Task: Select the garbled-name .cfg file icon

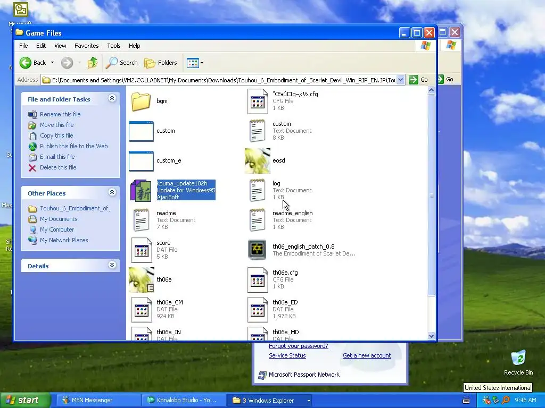Action: (x=258, y=101)
